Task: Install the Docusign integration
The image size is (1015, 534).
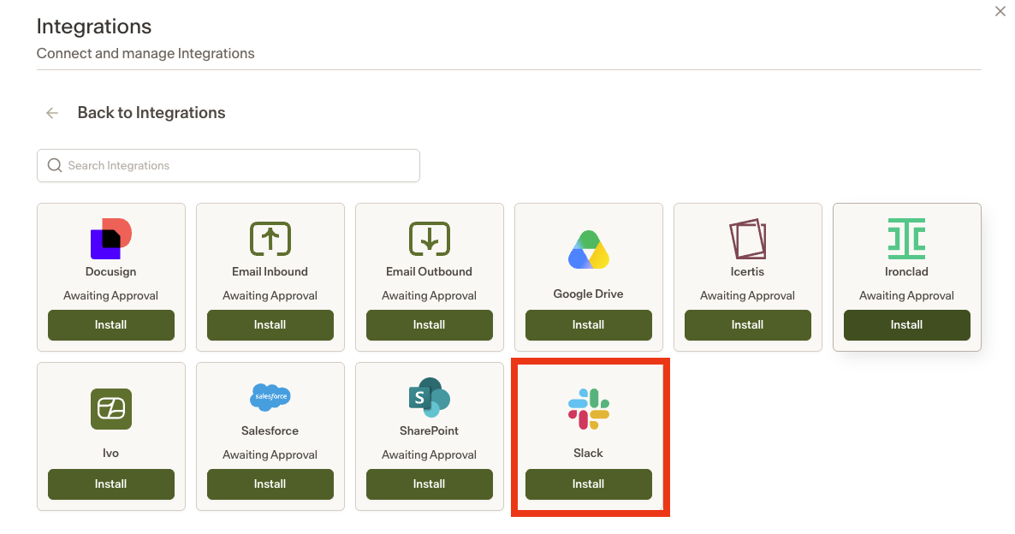Action: click(x=110, y=325)
